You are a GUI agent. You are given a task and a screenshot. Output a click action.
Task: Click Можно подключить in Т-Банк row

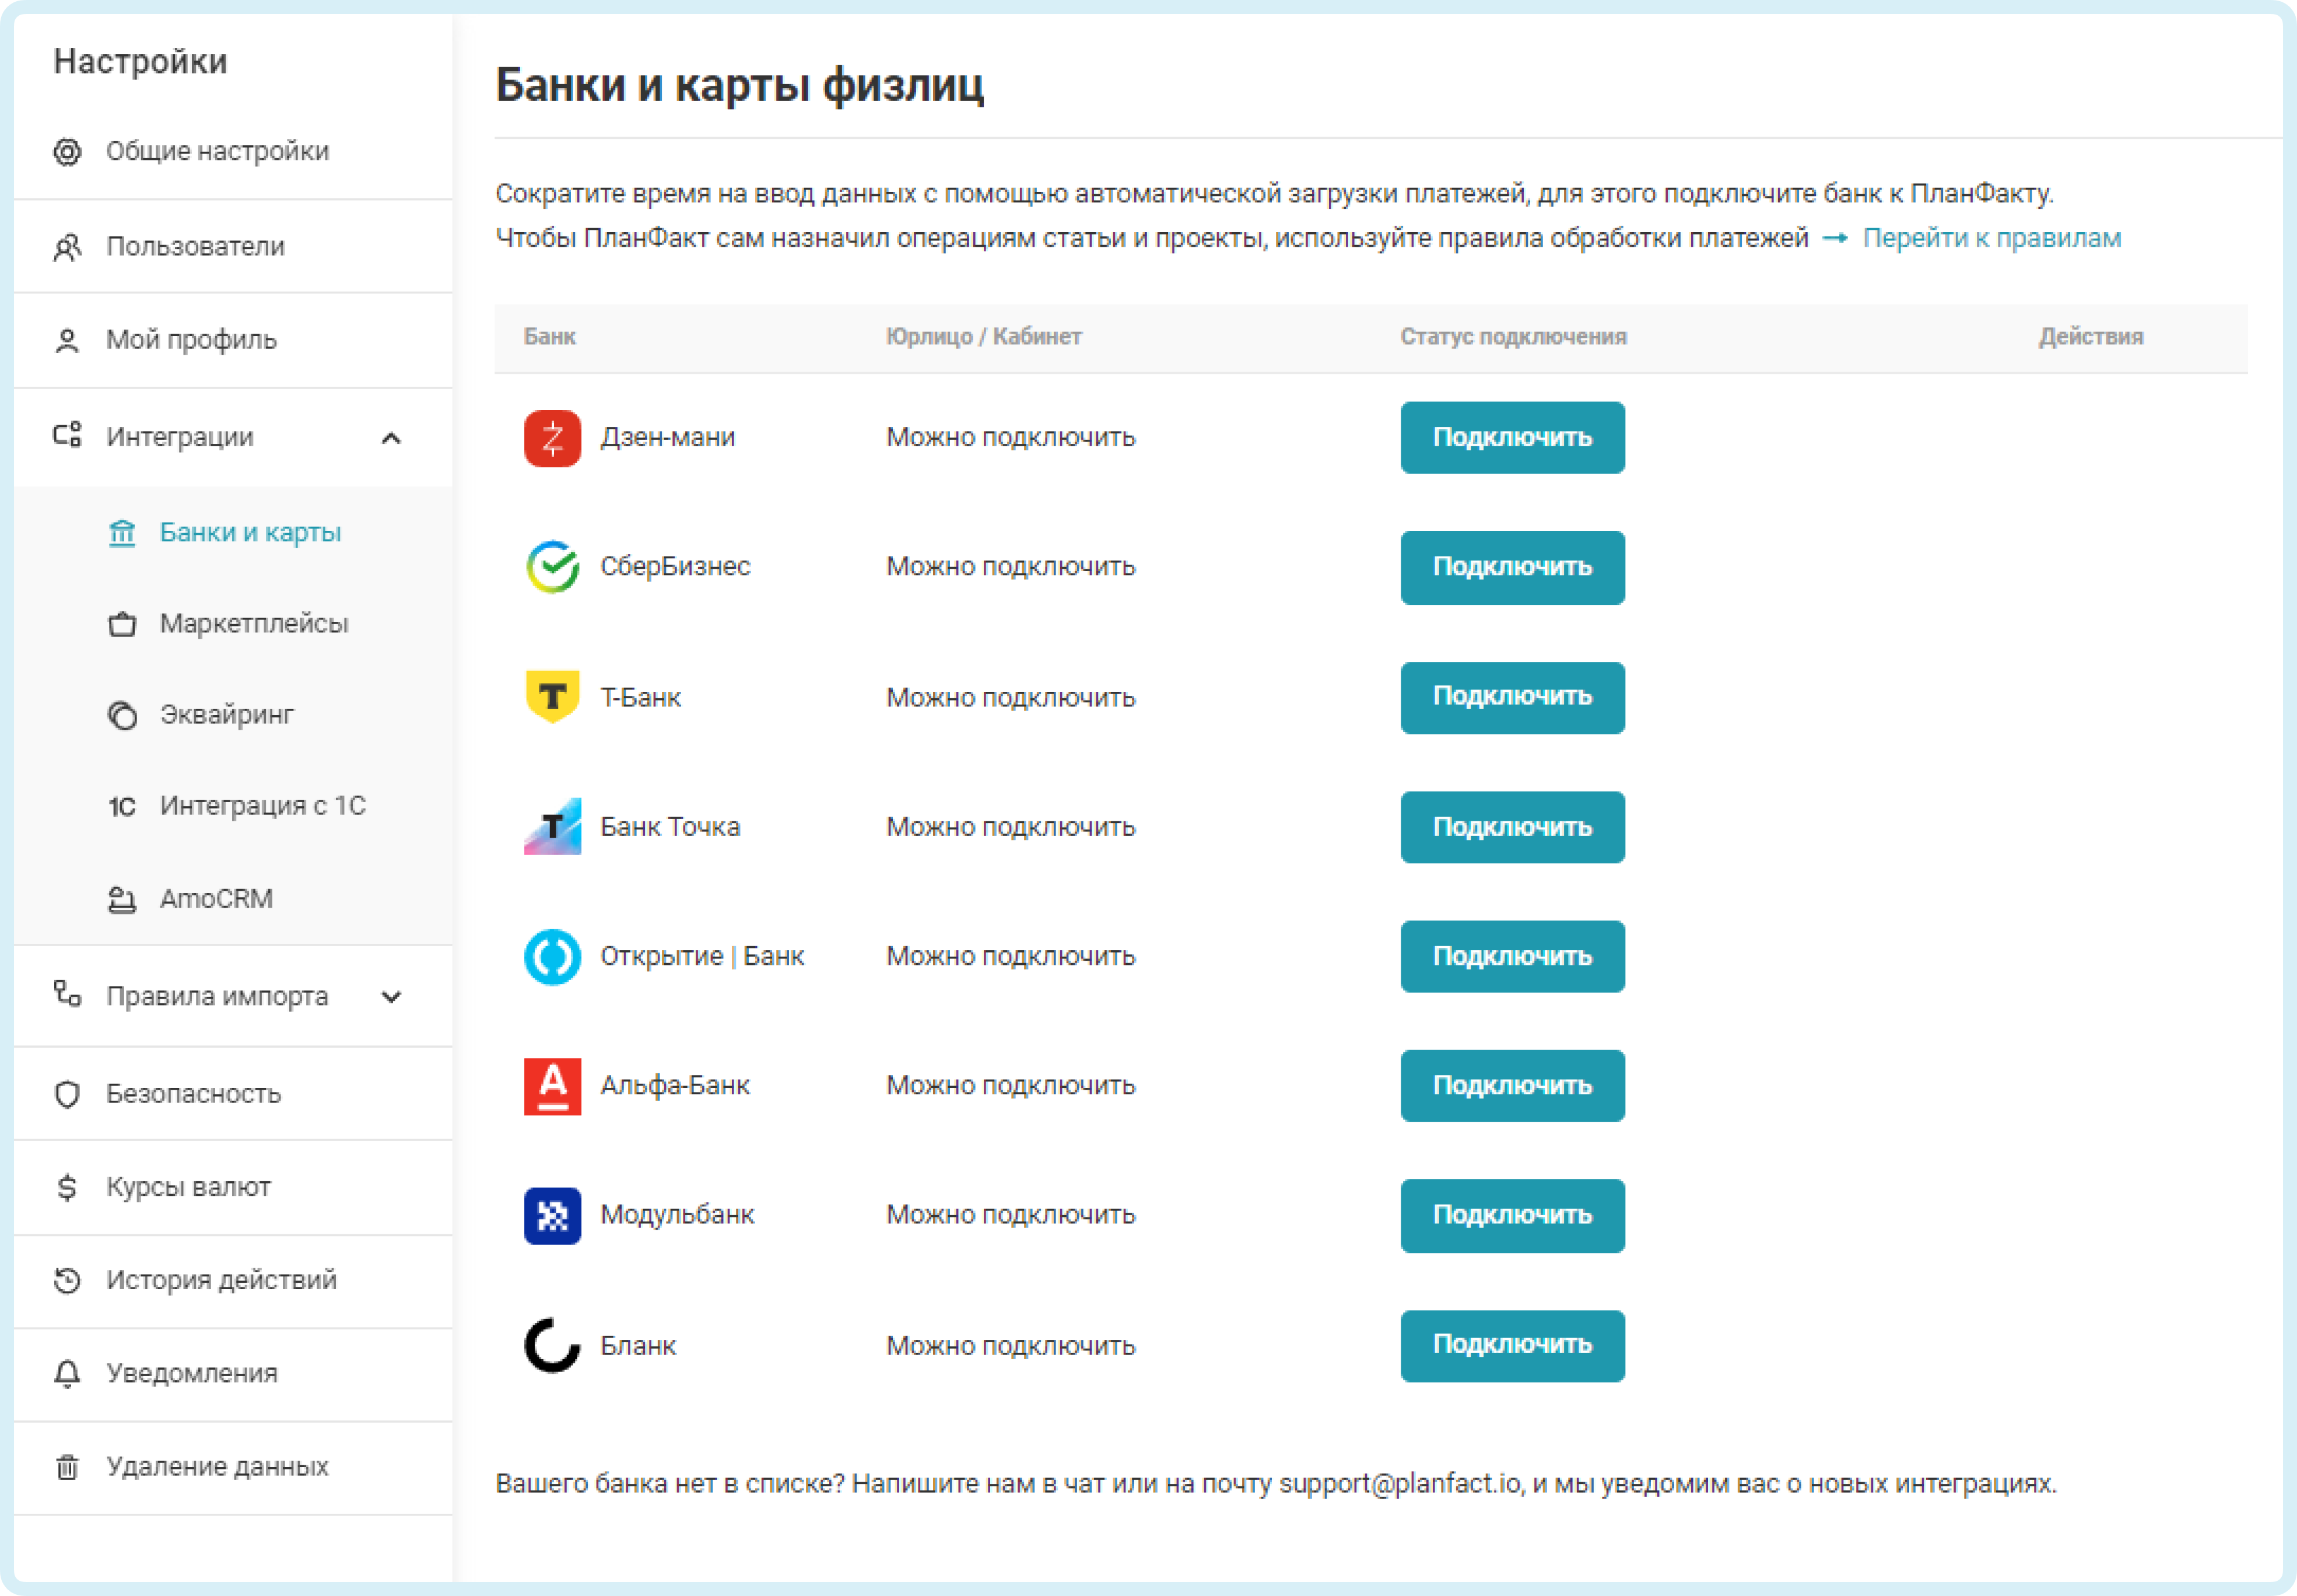[1011, 698]
